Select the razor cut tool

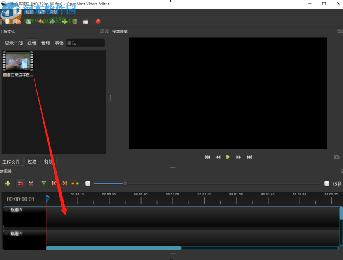point(31,183)
